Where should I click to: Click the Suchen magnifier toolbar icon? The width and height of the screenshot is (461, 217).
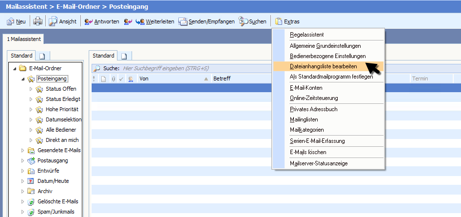(x=244, y=21)
